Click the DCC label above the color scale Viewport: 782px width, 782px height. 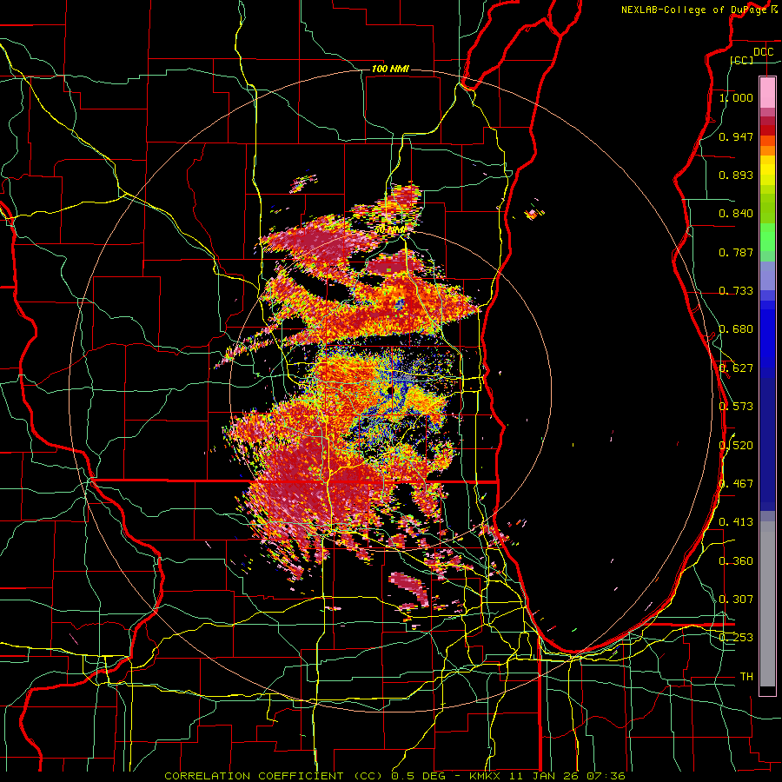(763, 52)
